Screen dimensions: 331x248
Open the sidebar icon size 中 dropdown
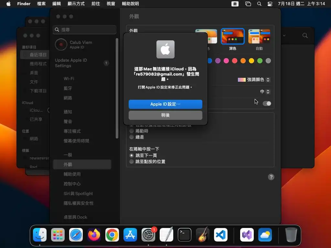[x=265, y=91]
